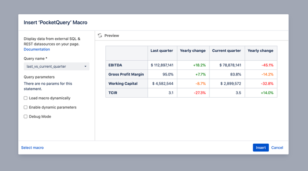
Task: Click the +7.7% value
Action: click(x=200, y=74)
